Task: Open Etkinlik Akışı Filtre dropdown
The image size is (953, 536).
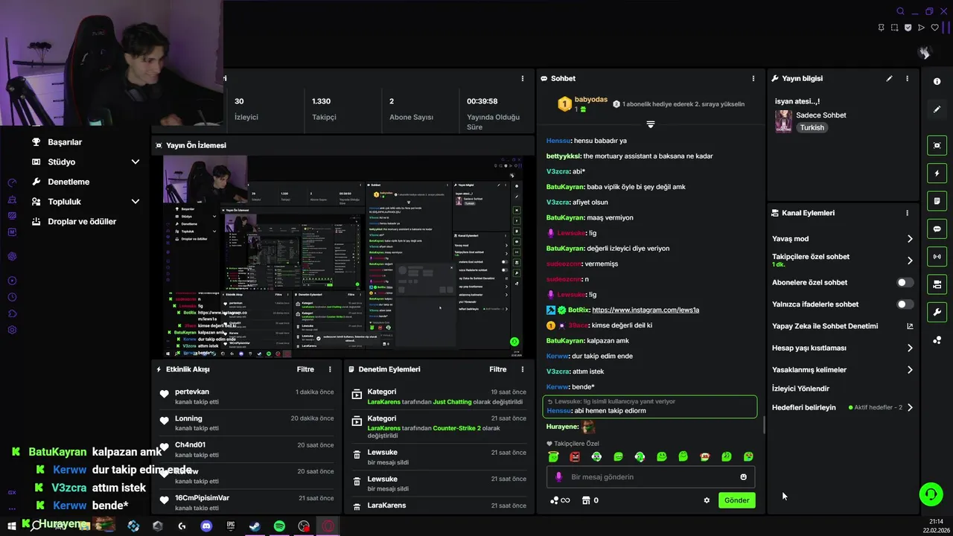Action: (305, 369)
